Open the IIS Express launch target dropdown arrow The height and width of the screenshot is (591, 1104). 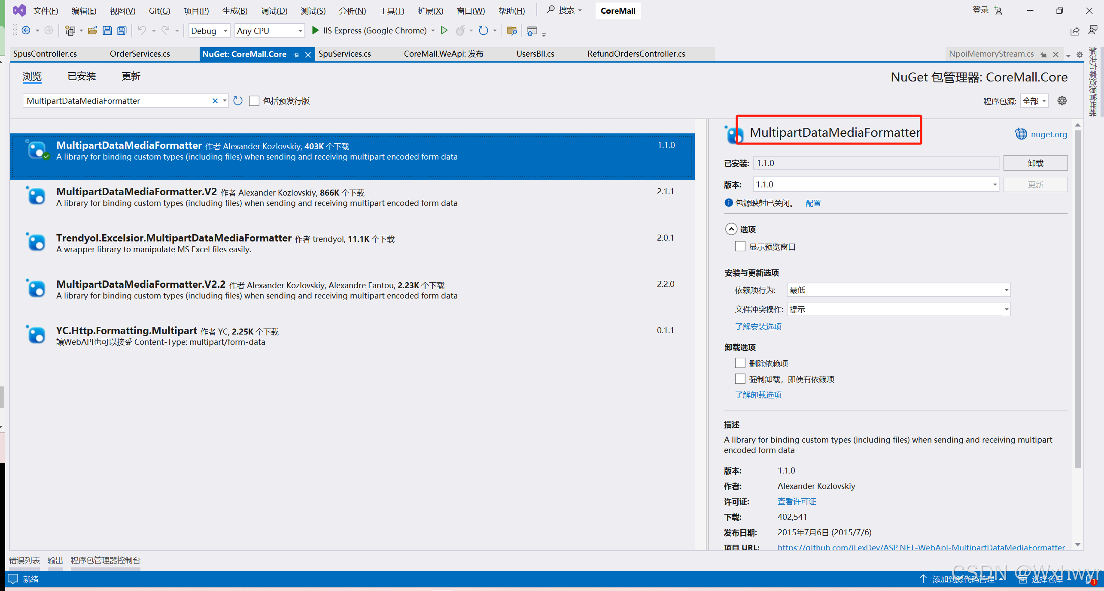[433, 30]
